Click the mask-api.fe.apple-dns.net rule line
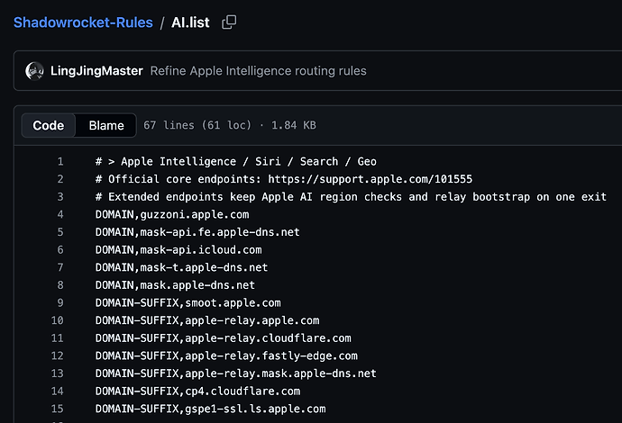The height and width of the screenshot is (423, 622). click(197, 232)
